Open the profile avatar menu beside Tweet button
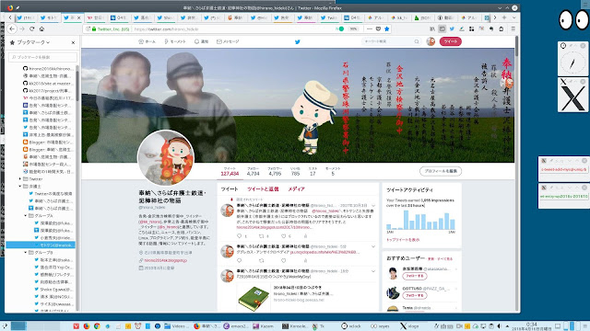Viewport: 590px width, 331px height. point(431,41)
